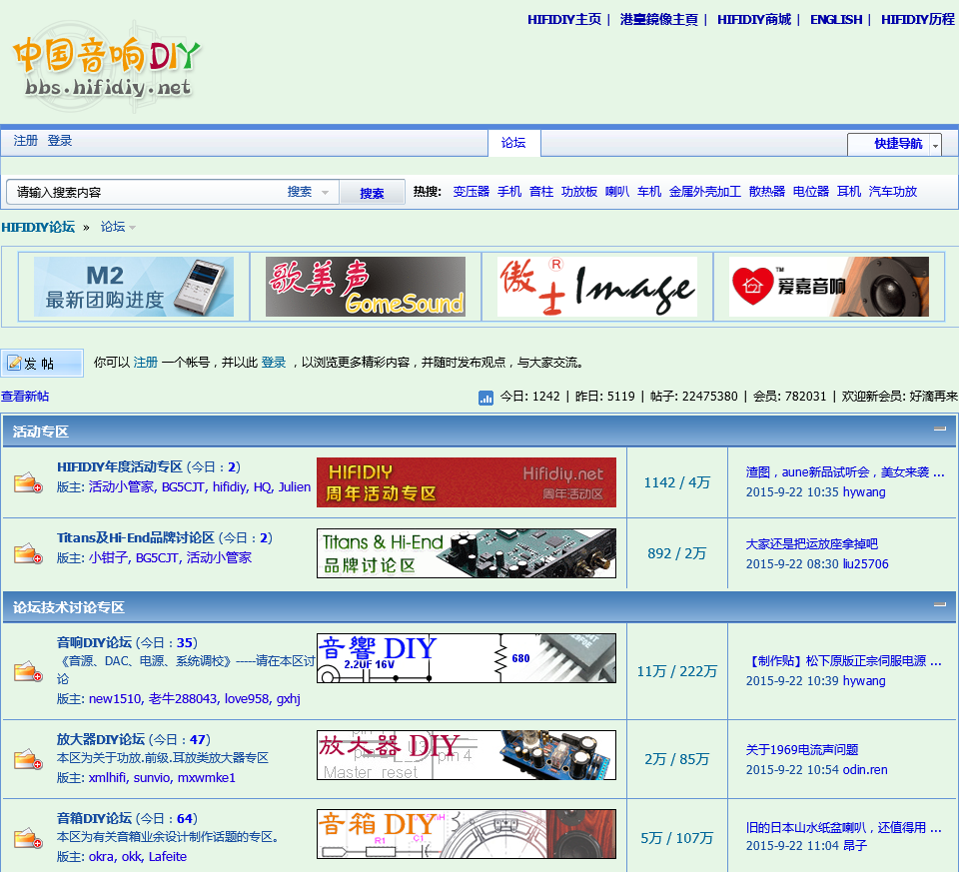Click the 音箱DIY banner image
This screenshot has width=959, height=872.
[x=467, y=834]
